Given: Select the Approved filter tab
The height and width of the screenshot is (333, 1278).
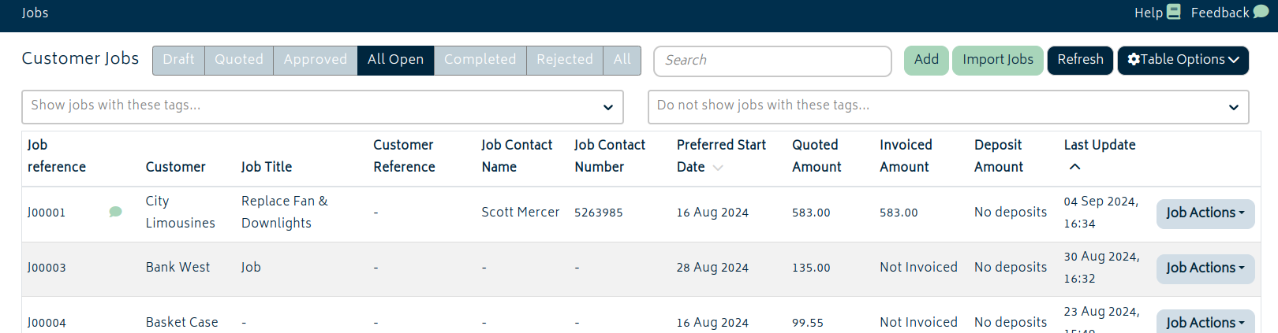Looking at the screenshot, I should pyautogui.click(x=316, y=60).
